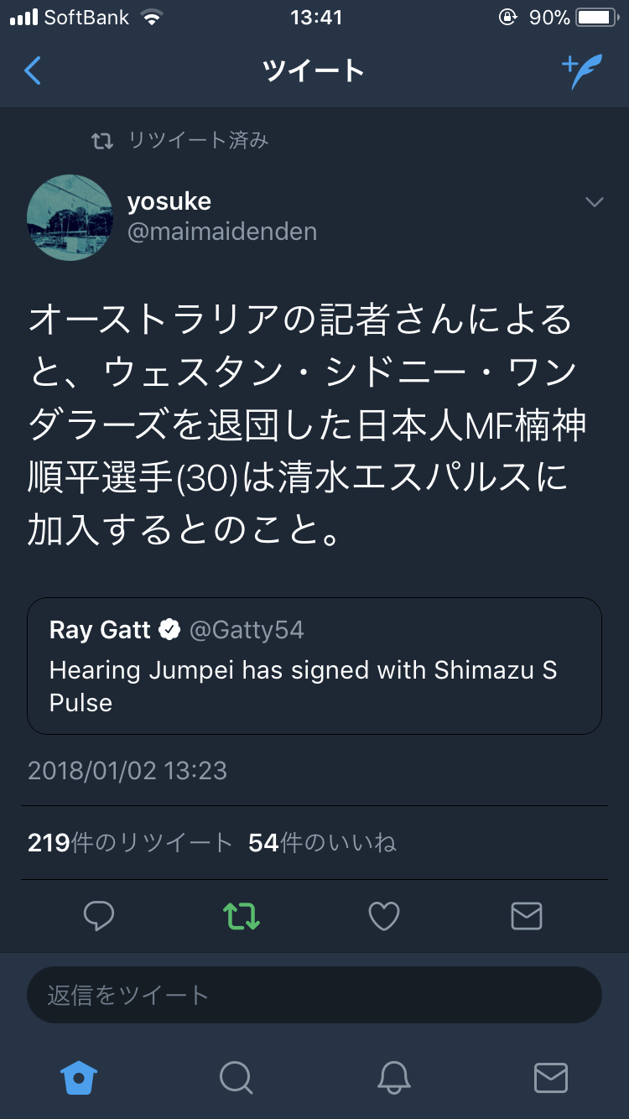The image size is (629, 1119).
Task: View the 54 likes list
Action: point(322,843)
